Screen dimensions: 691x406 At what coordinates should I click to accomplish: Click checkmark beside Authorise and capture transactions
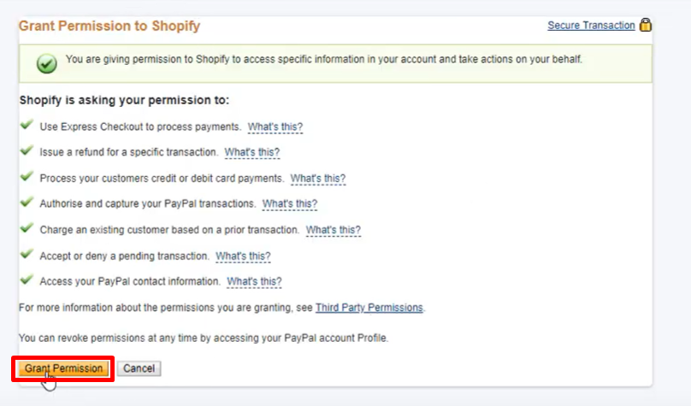tap(27, 203)
